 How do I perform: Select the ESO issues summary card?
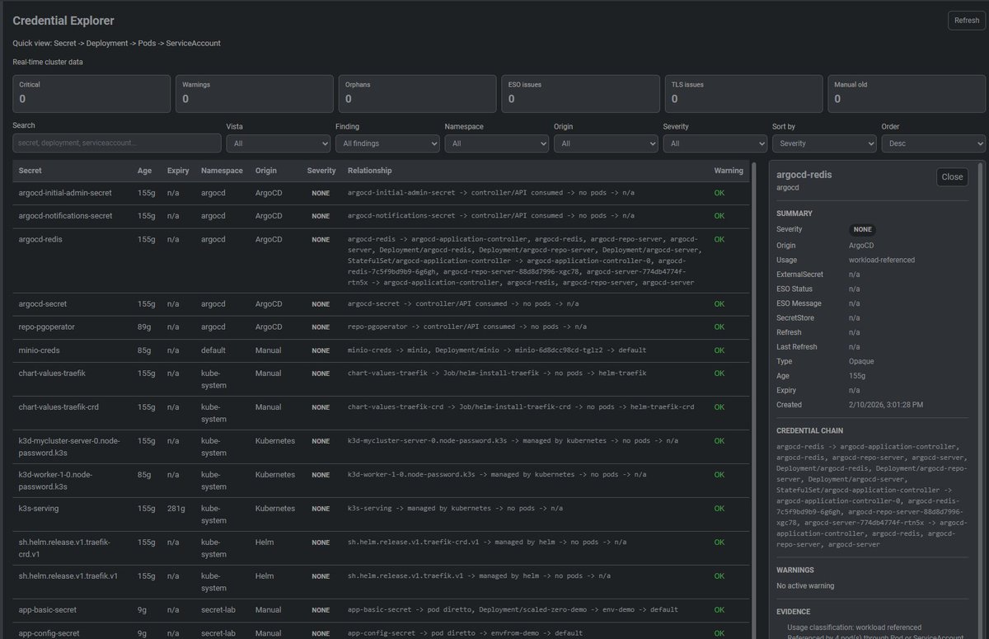click(580, 93)
